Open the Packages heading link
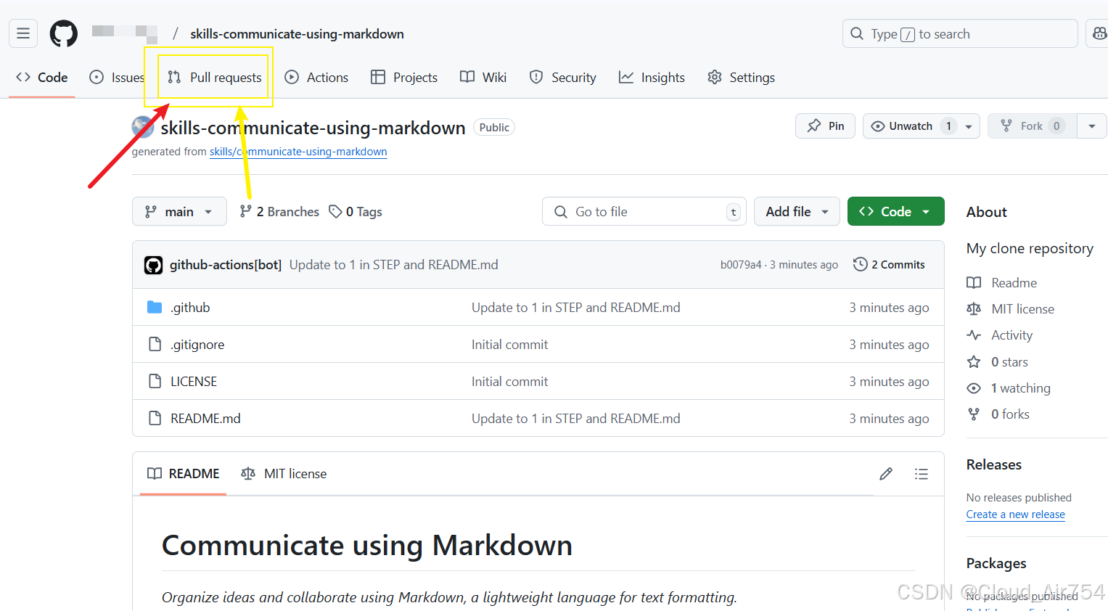This screenshot has height=611, width=1108. (996, 563)
